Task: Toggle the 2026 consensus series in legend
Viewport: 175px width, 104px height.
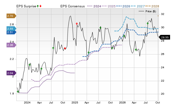Action: (123, 6)
